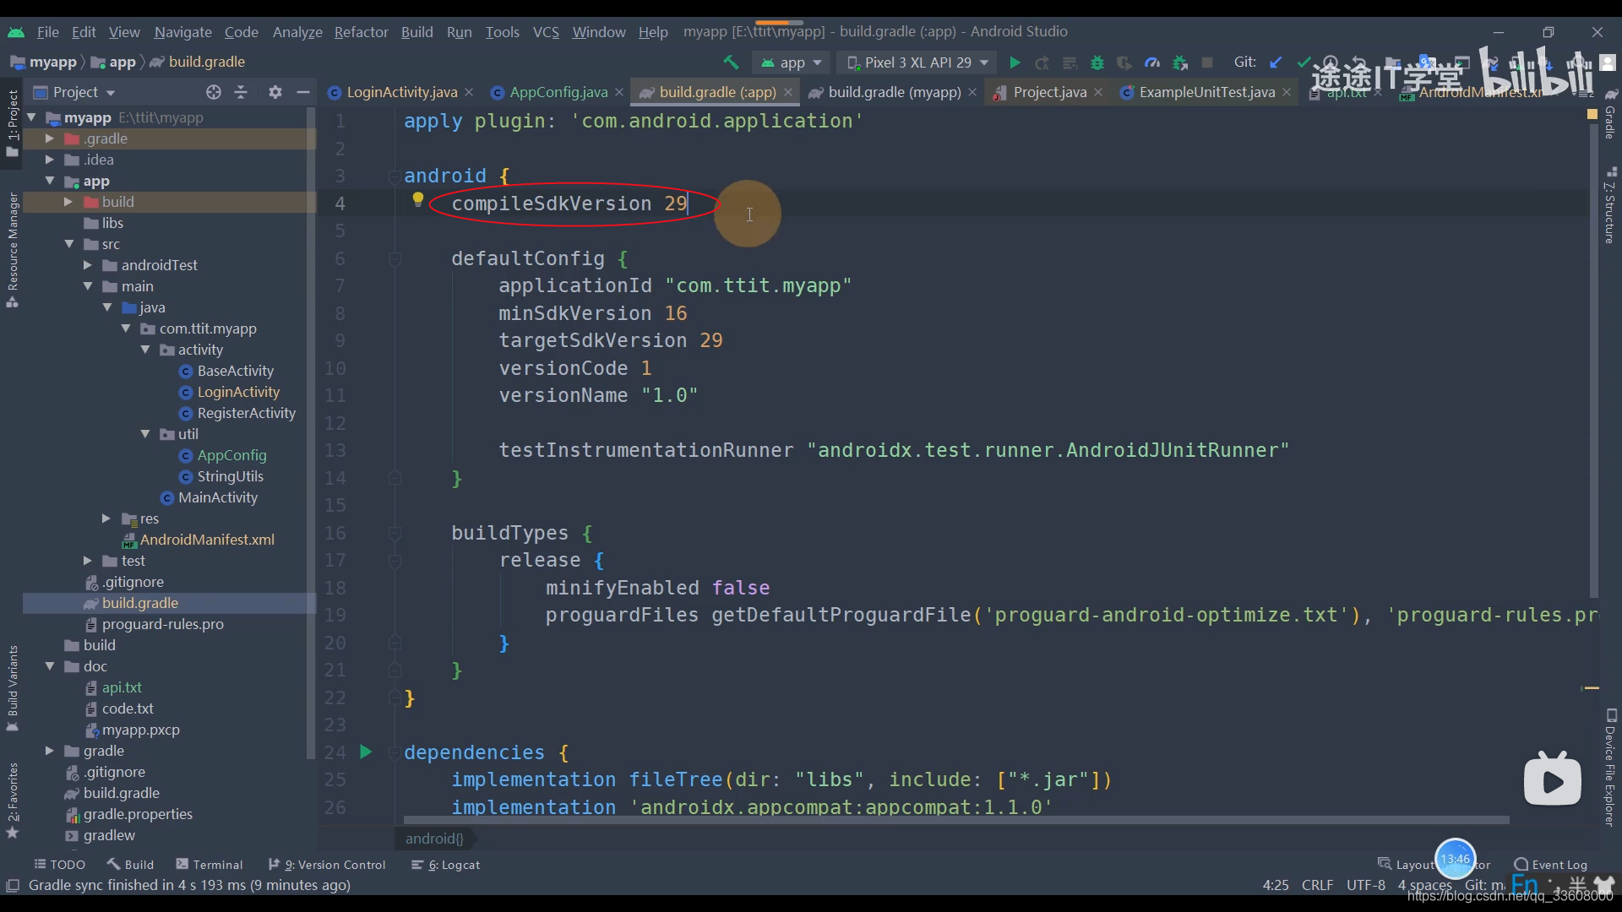This screenshot has width=1622, height=912.
Task: Switch to LoginActivity.java tab
Action: coord(401,91)
